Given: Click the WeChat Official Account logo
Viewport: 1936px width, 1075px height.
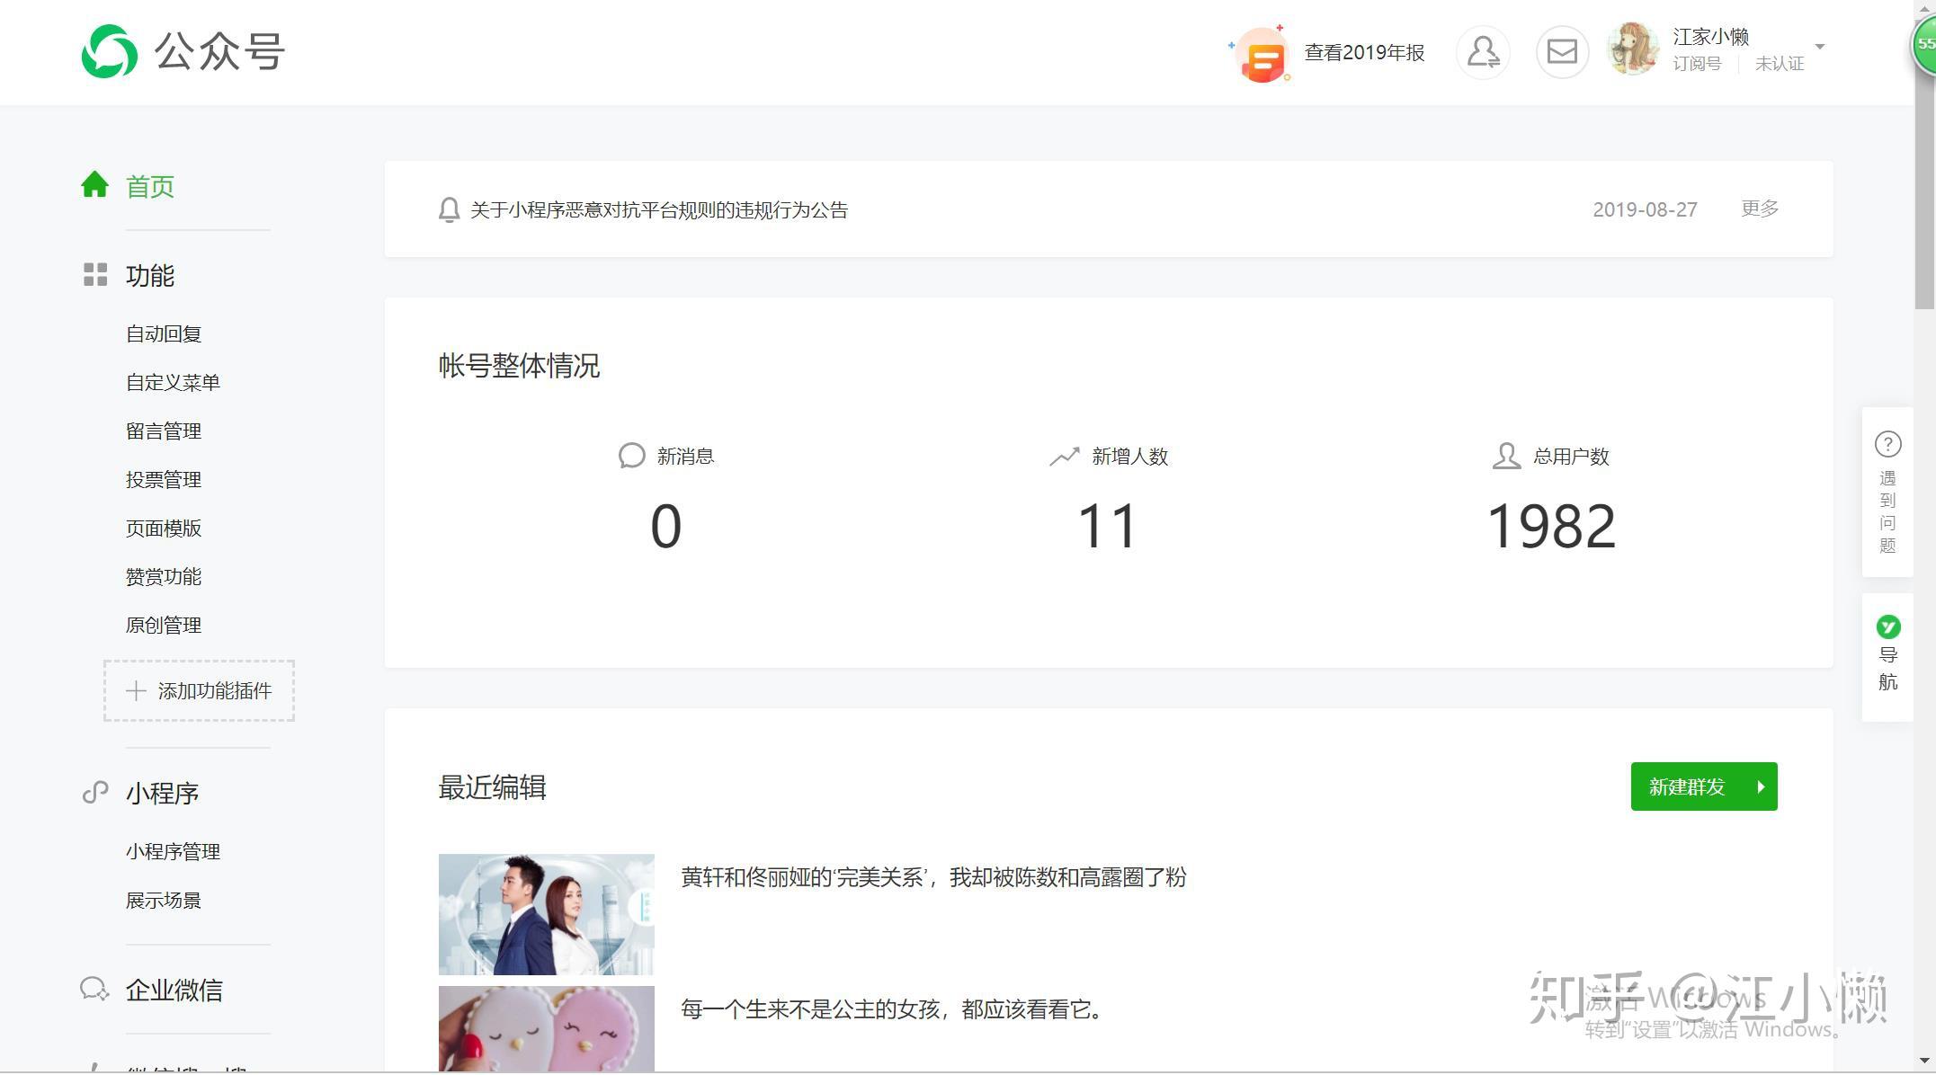Looking at the screenshot, I should pyautogui.click(x=109, y=51).
